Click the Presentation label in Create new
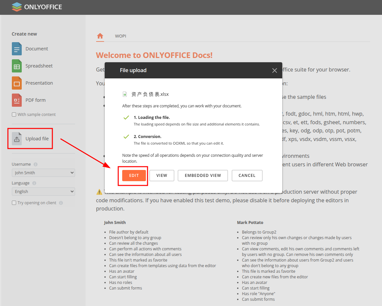The image size is (382, 306). 39,83
